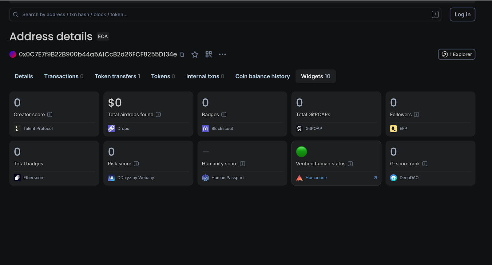This screenshot has width=492, height=265.
Task: Click the Humanode logo icon
Action: [300, 178]
